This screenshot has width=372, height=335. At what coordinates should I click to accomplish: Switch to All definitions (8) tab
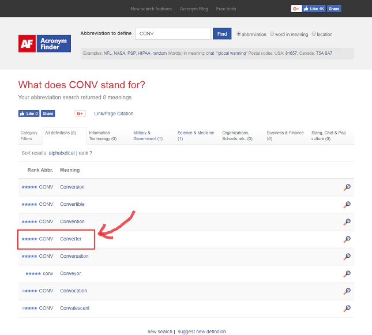[x=65, y=135]
